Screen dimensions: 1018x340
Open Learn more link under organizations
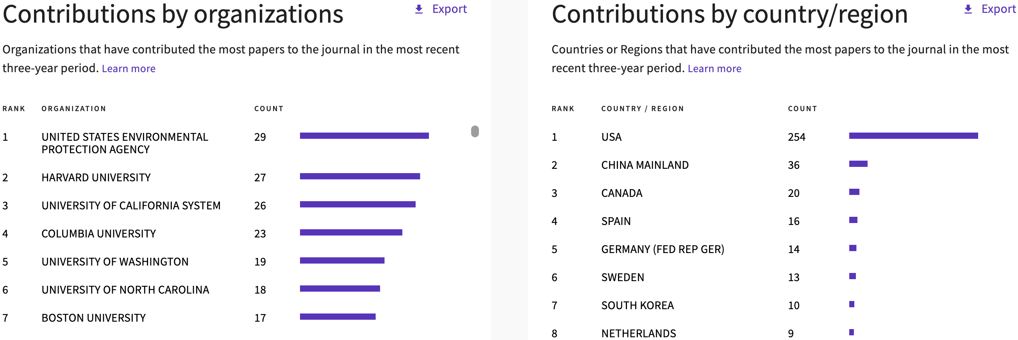point(129,69)
